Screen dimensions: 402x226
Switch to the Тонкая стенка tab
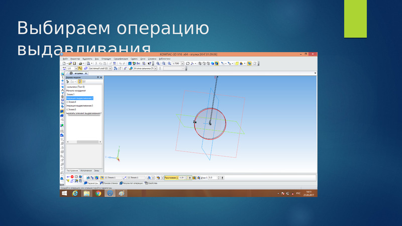[109, 183]
